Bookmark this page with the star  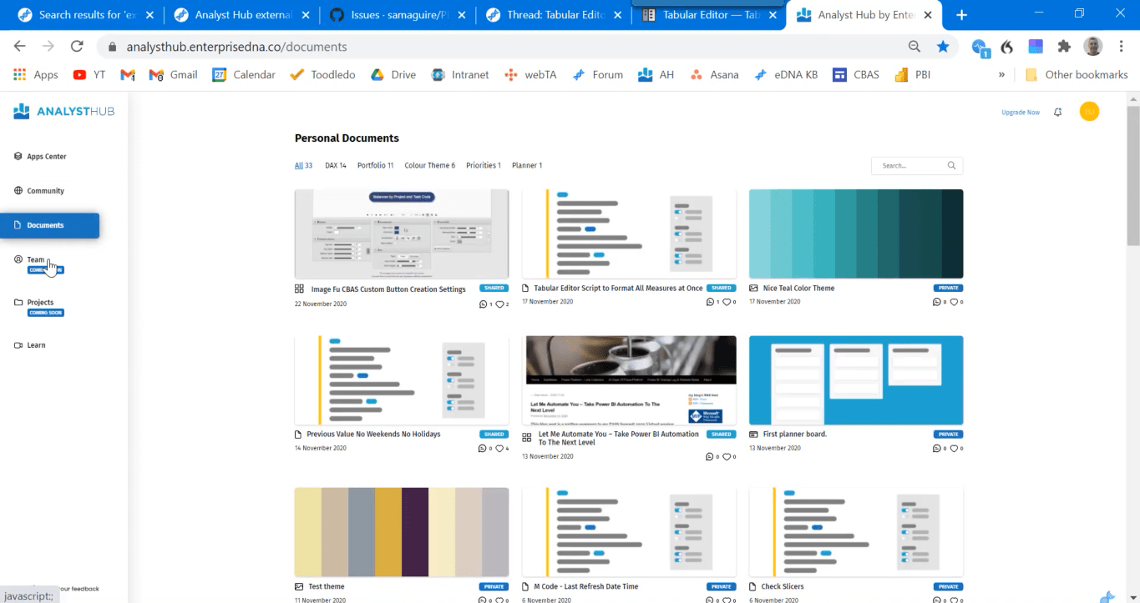click(943, 47)
